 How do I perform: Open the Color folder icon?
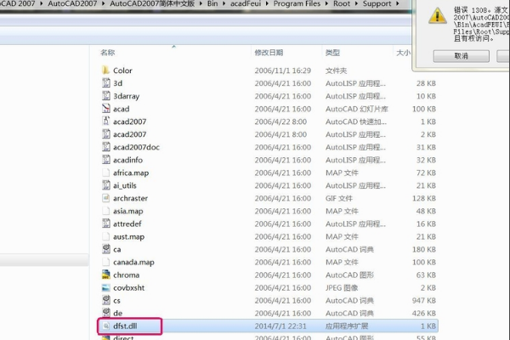(x=105, y=71)
